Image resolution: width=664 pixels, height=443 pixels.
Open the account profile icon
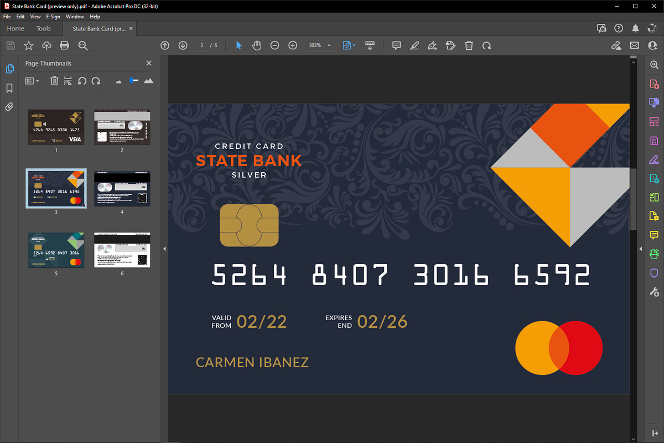[652, 45]
